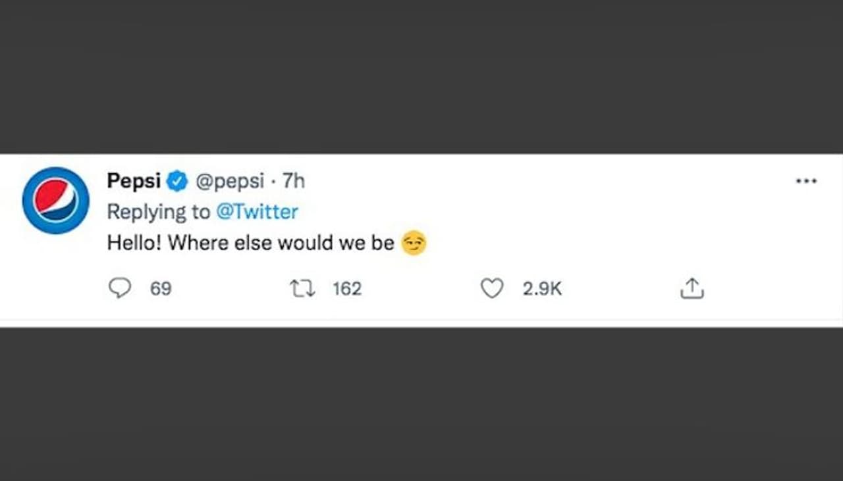Click the smirking face emoji

point(414,243)
